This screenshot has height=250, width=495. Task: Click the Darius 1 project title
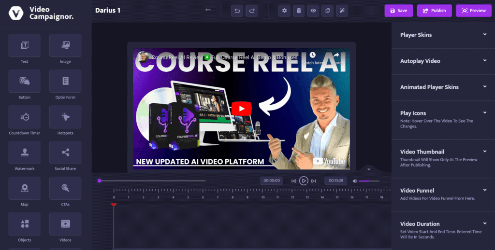click(x=108, y=11)
